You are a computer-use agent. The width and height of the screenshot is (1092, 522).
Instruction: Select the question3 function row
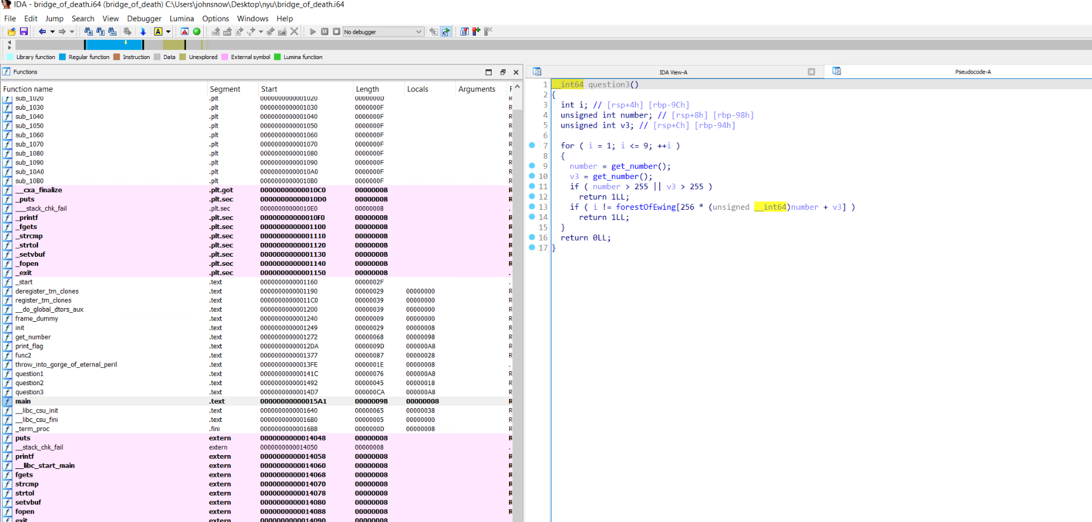point(257,392)
